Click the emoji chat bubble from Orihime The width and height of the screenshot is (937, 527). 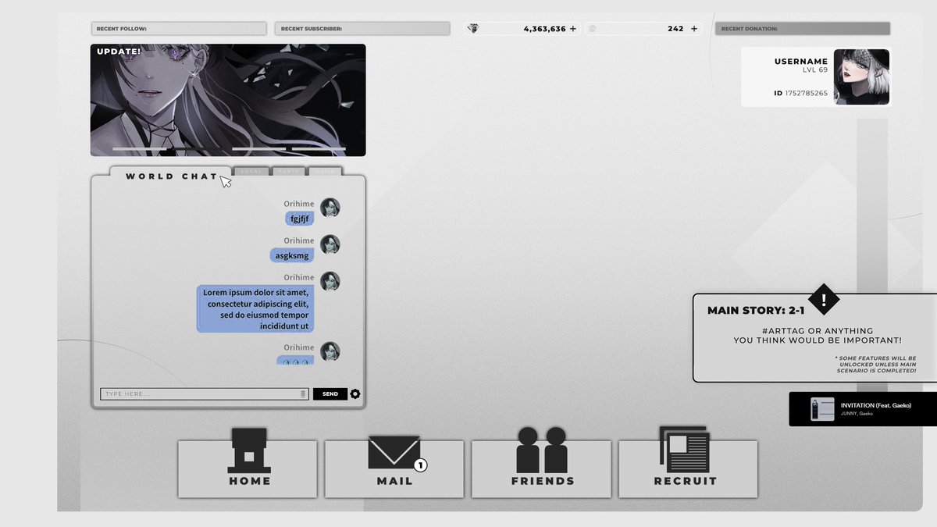(x=295, y=360)
